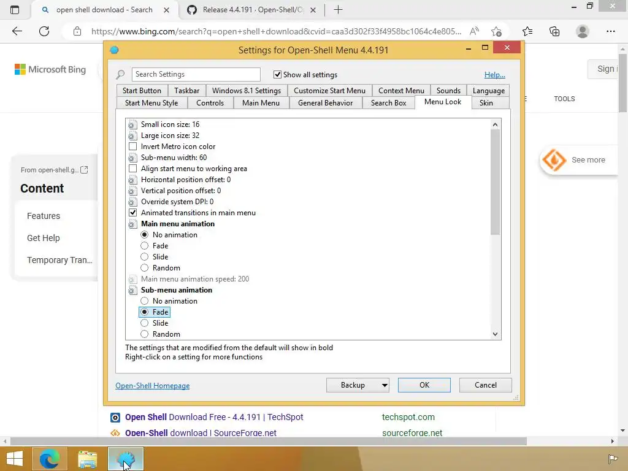Click the Microsoft Bing logo
The width and height of the screenshot is (628, 471).
click(x=50, y=69)
